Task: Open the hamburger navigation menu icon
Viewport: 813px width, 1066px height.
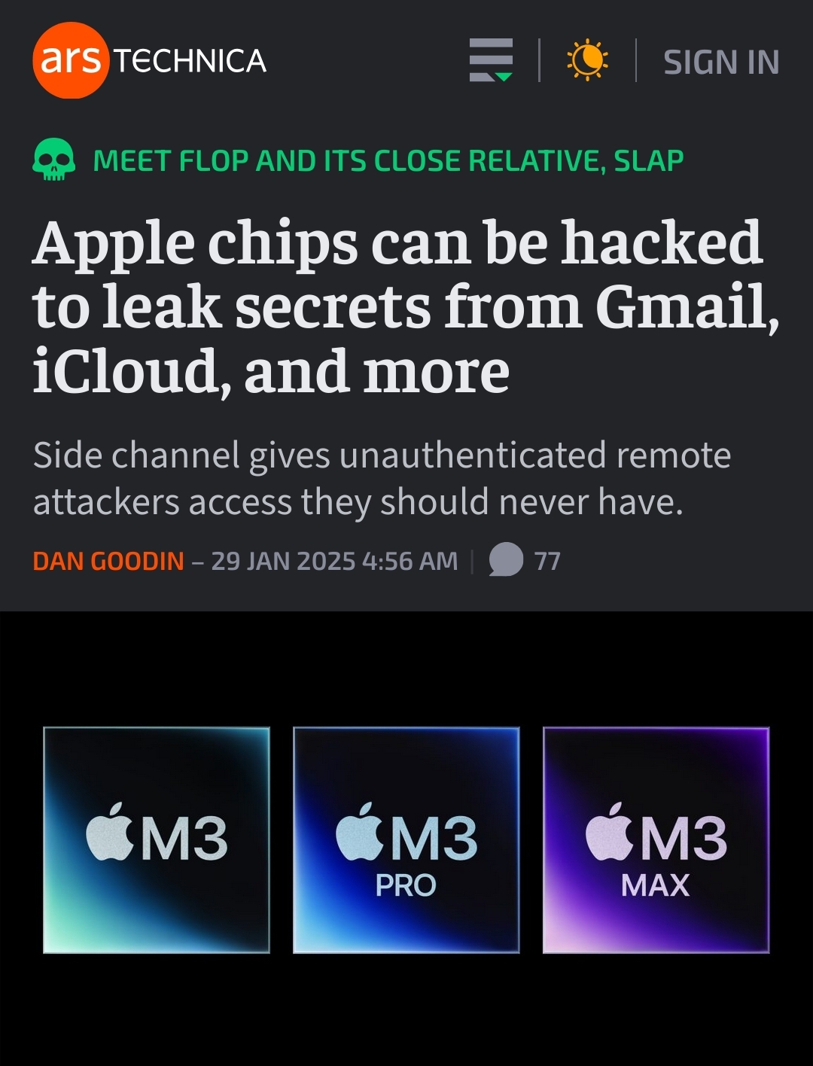Action: pyautogui.click(x=491, y=60)
